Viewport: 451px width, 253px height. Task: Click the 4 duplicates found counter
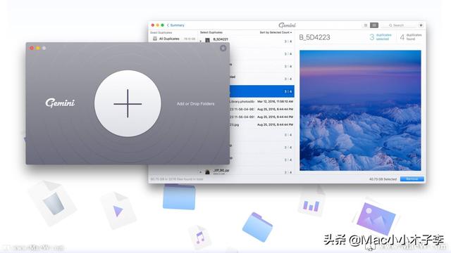coord(411,37)
